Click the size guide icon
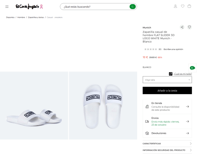Viewport: 197px width, 157px height. pos(170,74)
